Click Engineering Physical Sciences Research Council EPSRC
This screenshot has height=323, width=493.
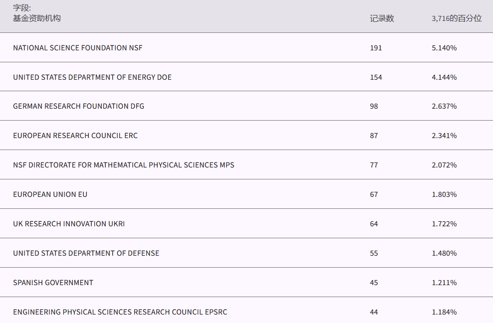tap(120, 312)
